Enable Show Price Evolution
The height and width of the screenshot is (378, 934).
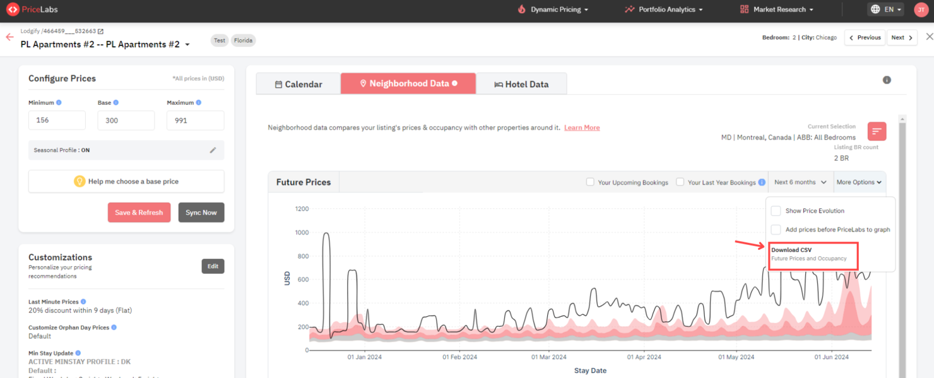click(x=775, y=211)
